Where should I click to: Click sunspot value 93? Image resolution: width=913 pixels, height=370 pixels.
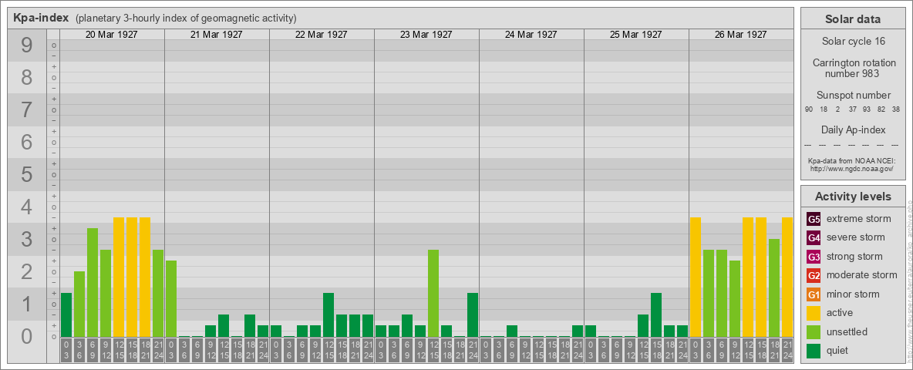[867, 110]
